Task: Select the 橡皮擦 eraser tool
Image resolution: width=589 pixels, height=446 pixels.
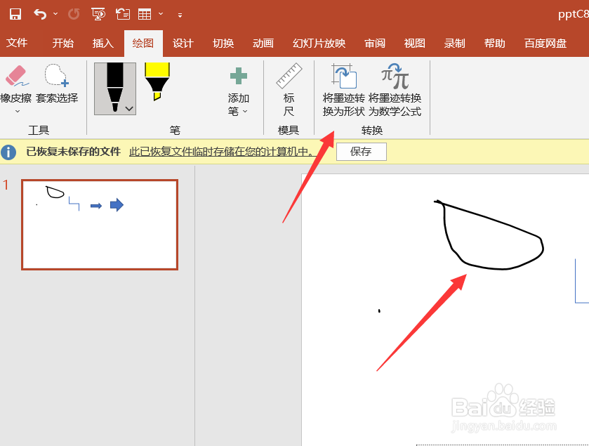Action: [16, 83]
